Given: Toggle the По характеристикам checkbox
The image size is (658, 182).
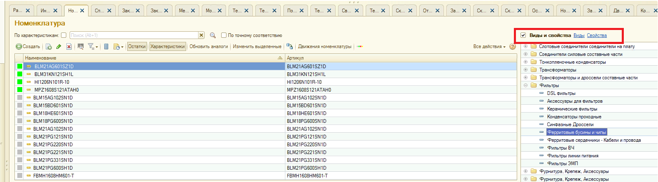Looking at the screenshot, I should 64,35.
